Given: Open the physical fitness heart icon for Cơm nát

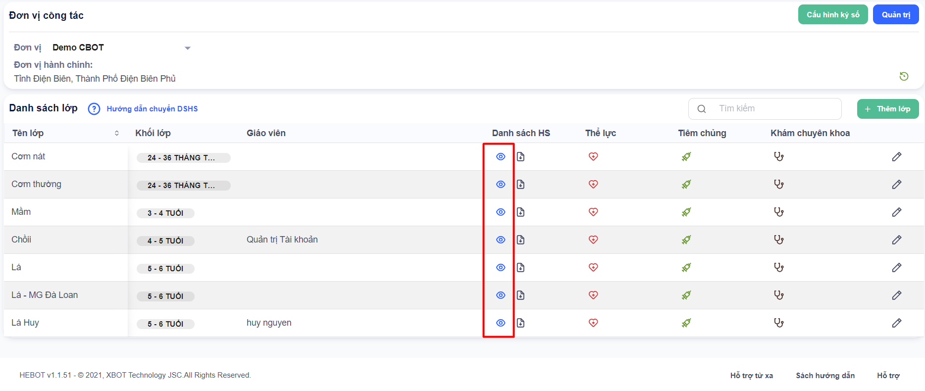Looking at the screenshot, I should (x=593, y=157).
